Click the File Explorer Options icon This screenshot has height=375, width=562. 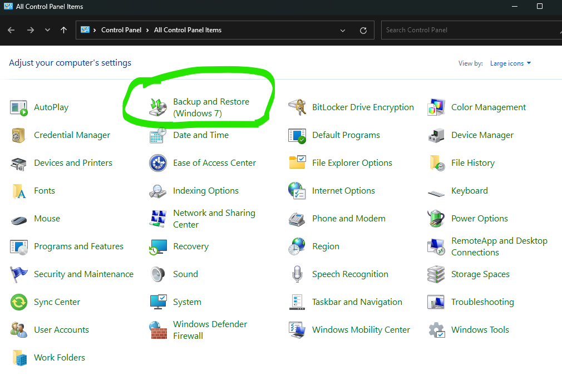point(297,163)
